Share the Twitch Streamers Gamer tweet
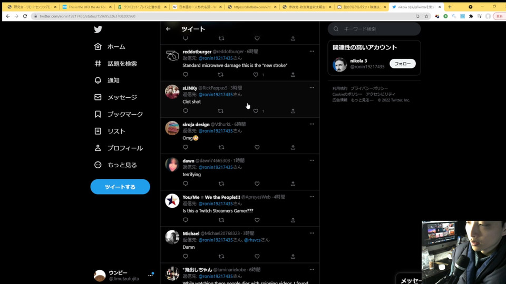 tap(293, 220)
